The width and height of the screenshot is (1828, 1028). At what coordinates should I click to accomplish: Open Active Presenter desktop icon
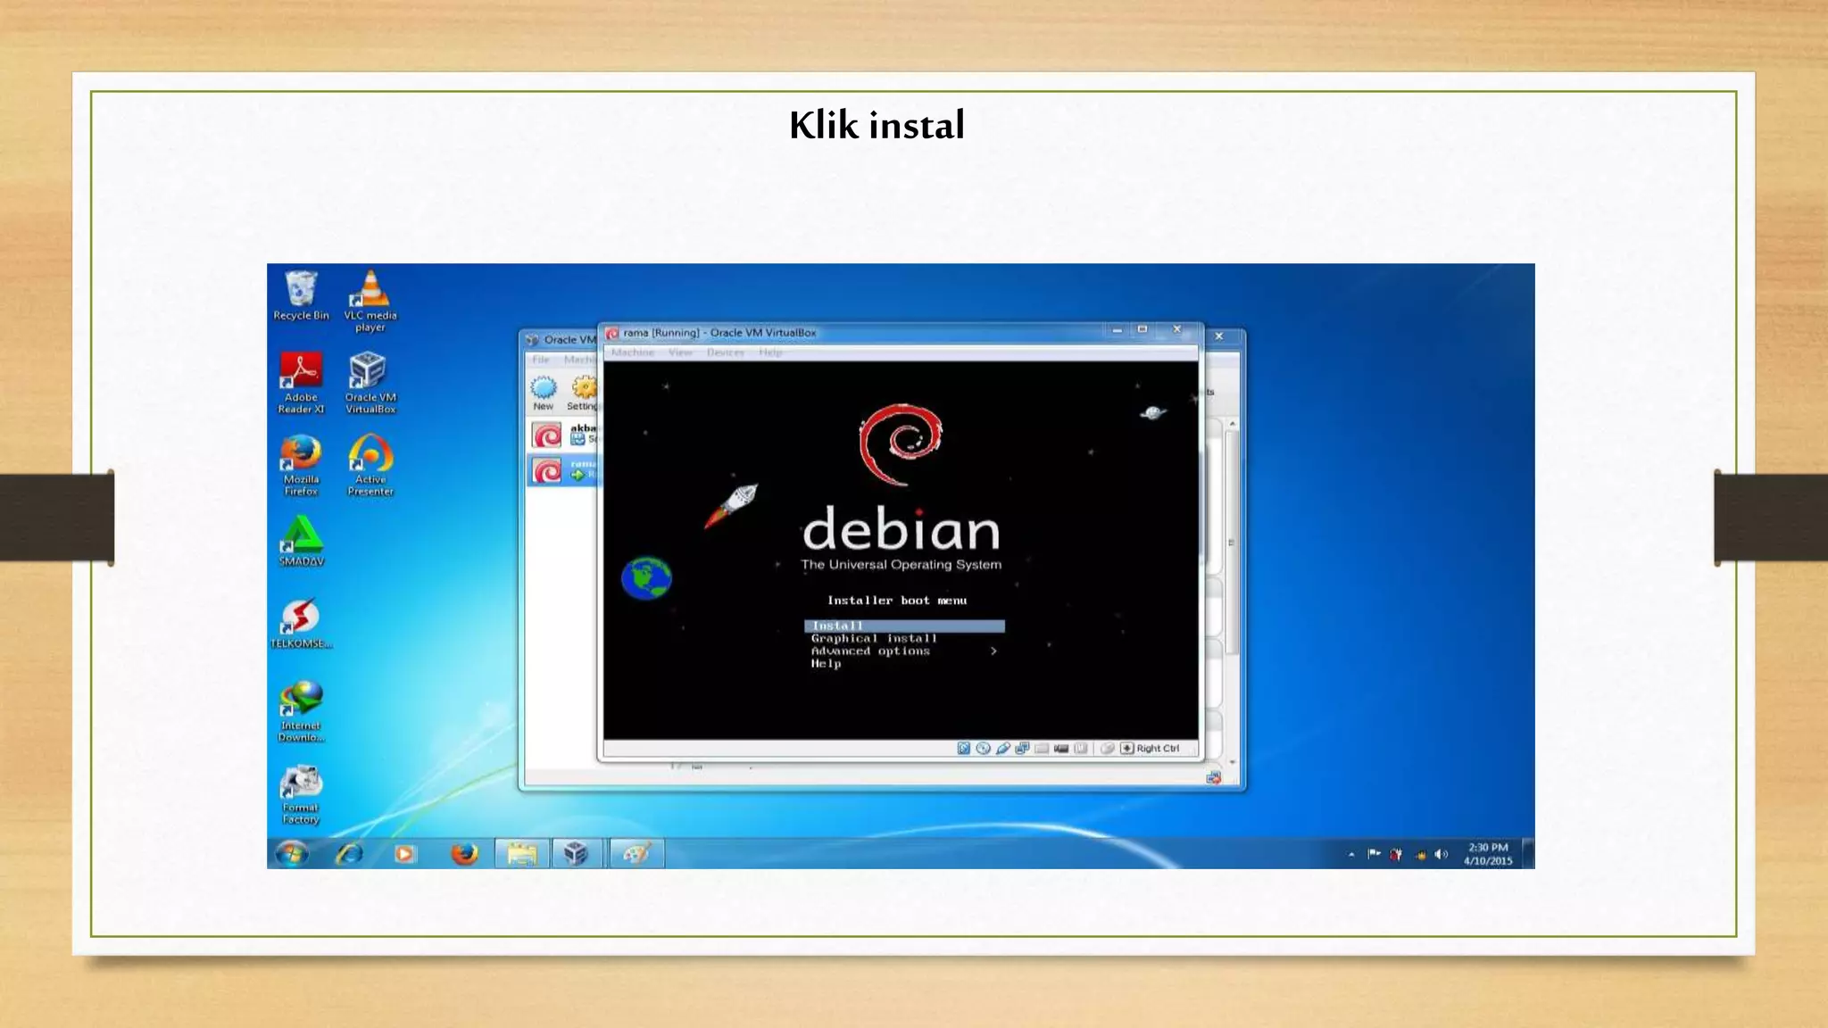[370, 465]
